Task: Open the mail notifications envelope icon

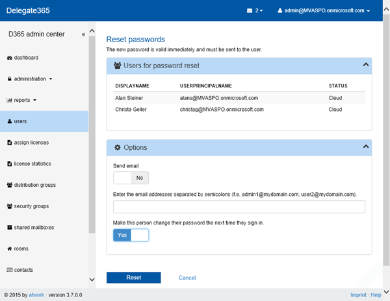Action: (250, 11)
